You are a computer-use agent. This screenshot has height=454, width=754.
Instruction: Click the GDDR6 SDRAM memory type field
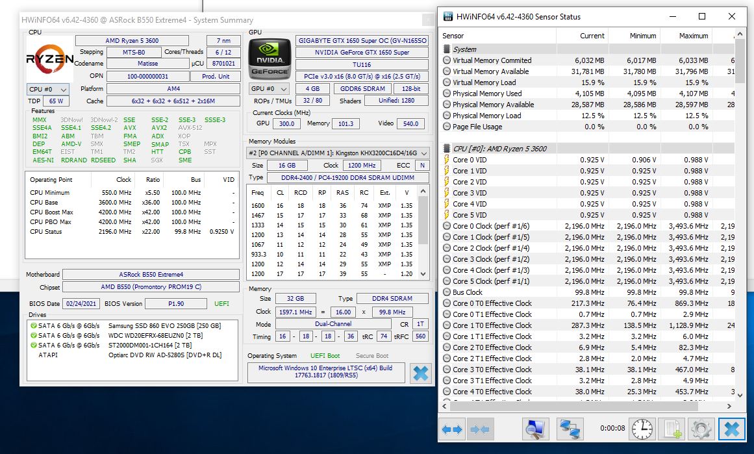[x=362, y=89]
